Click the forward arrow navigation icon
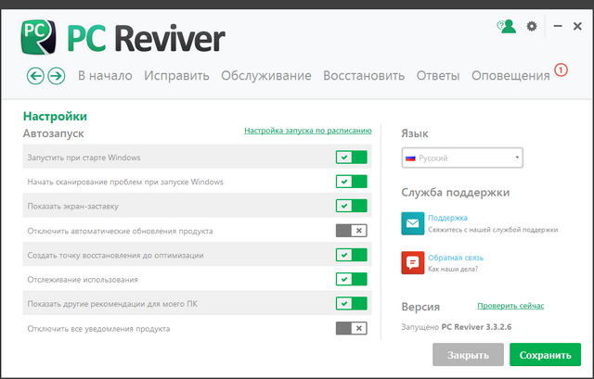The width and height of the screenshot is (594, 379). [56, 76]
